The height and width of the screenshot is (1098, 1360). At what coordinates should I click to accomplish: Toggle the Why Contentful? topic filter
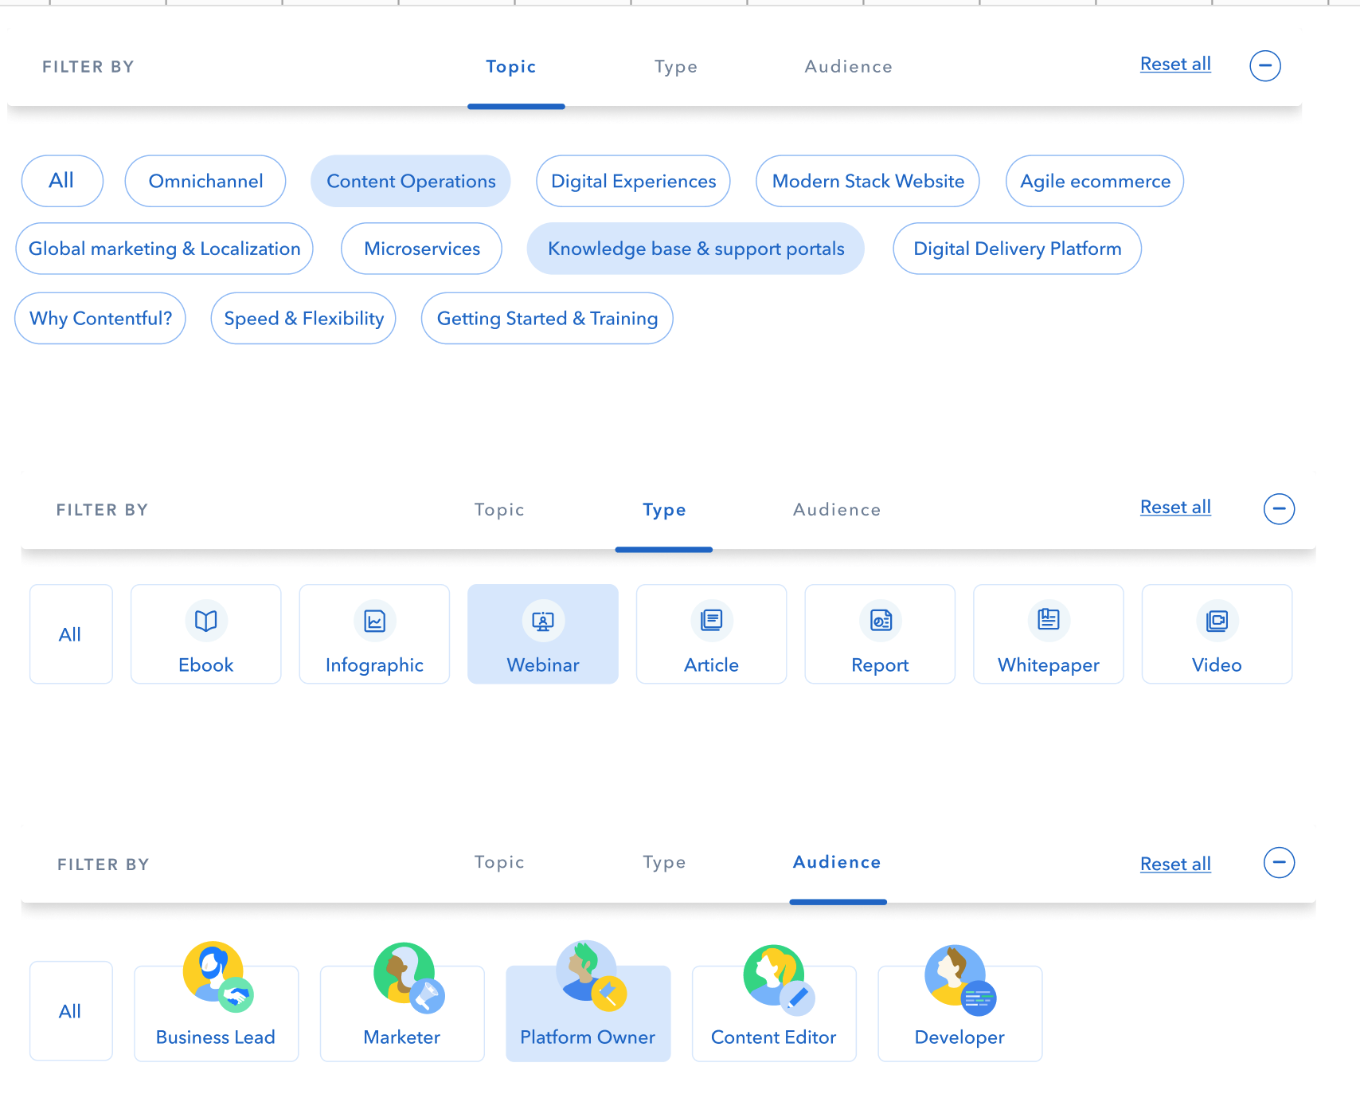coord(100,319)
